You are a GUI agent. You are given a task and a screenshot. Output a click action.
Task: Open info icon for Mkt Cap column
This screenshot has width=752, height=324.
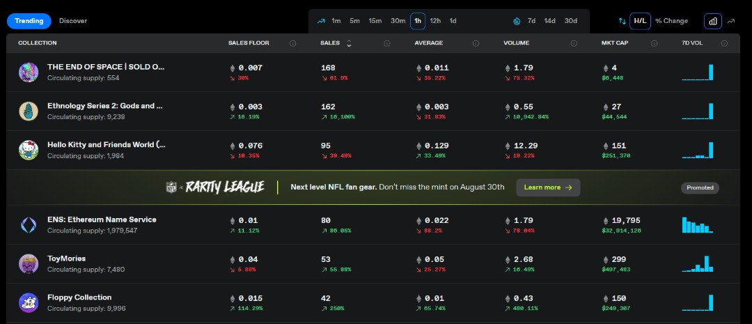[x=654, y=43]
